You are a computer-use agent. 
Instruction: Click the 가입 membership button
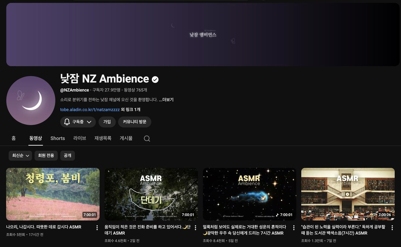pos(107,122)
